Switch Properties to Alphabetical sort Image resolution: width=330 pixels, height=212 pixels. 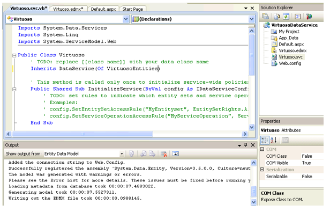[x=274, y=140]
